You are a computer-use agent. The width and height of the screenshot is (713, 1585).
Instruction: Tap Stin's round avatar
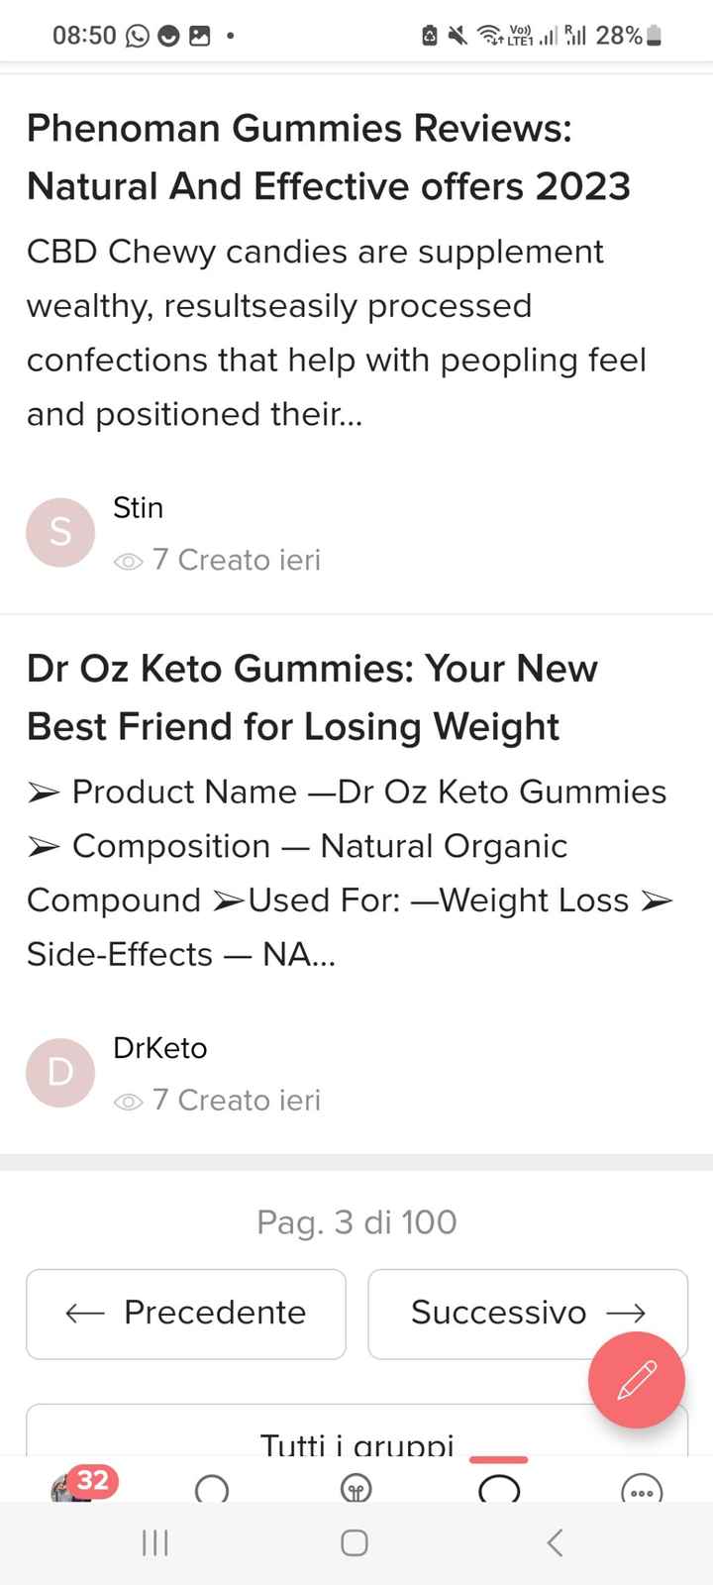click(x=60, y=533)
